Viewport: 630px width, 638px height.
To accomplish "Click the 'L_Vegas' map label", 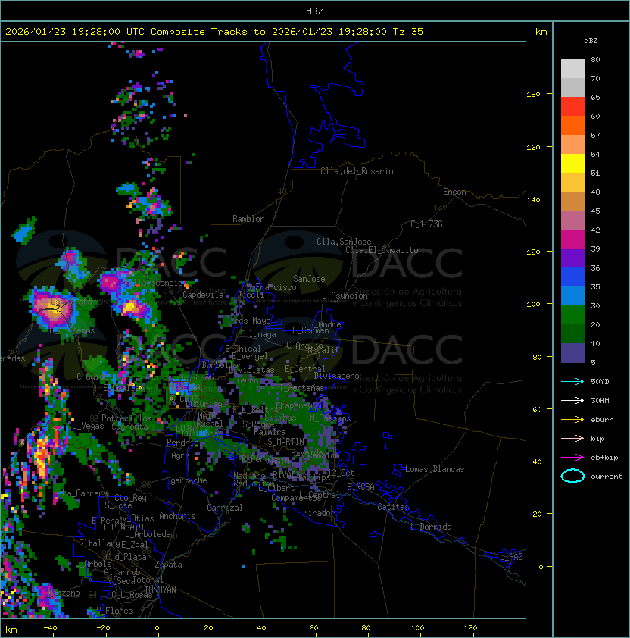I will click(x=88, y=426).
